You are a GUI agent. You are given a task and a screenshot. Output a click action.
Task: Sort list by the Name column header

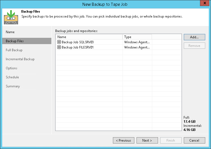(x=89, y=37)
